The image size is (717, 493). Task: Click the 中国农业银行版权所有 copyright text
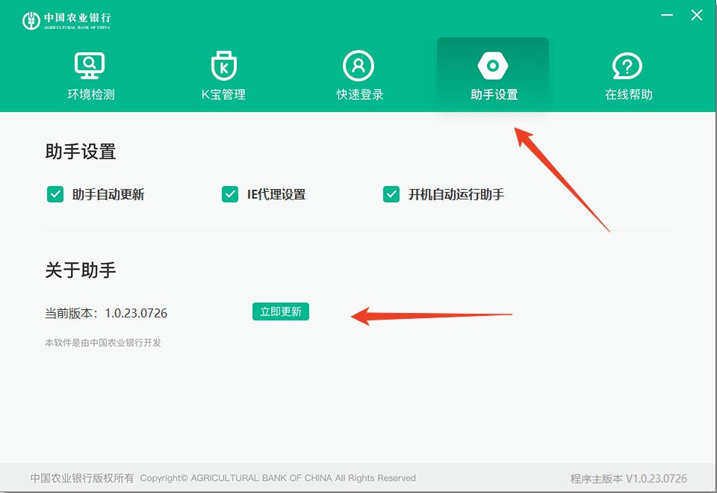(x=82, y=478)
